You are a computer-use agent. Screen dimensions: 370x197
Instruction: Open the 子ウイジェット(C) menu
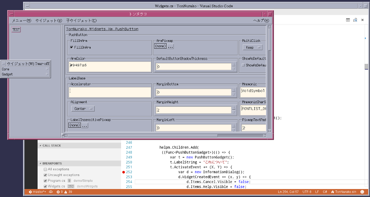pos(81,21)
